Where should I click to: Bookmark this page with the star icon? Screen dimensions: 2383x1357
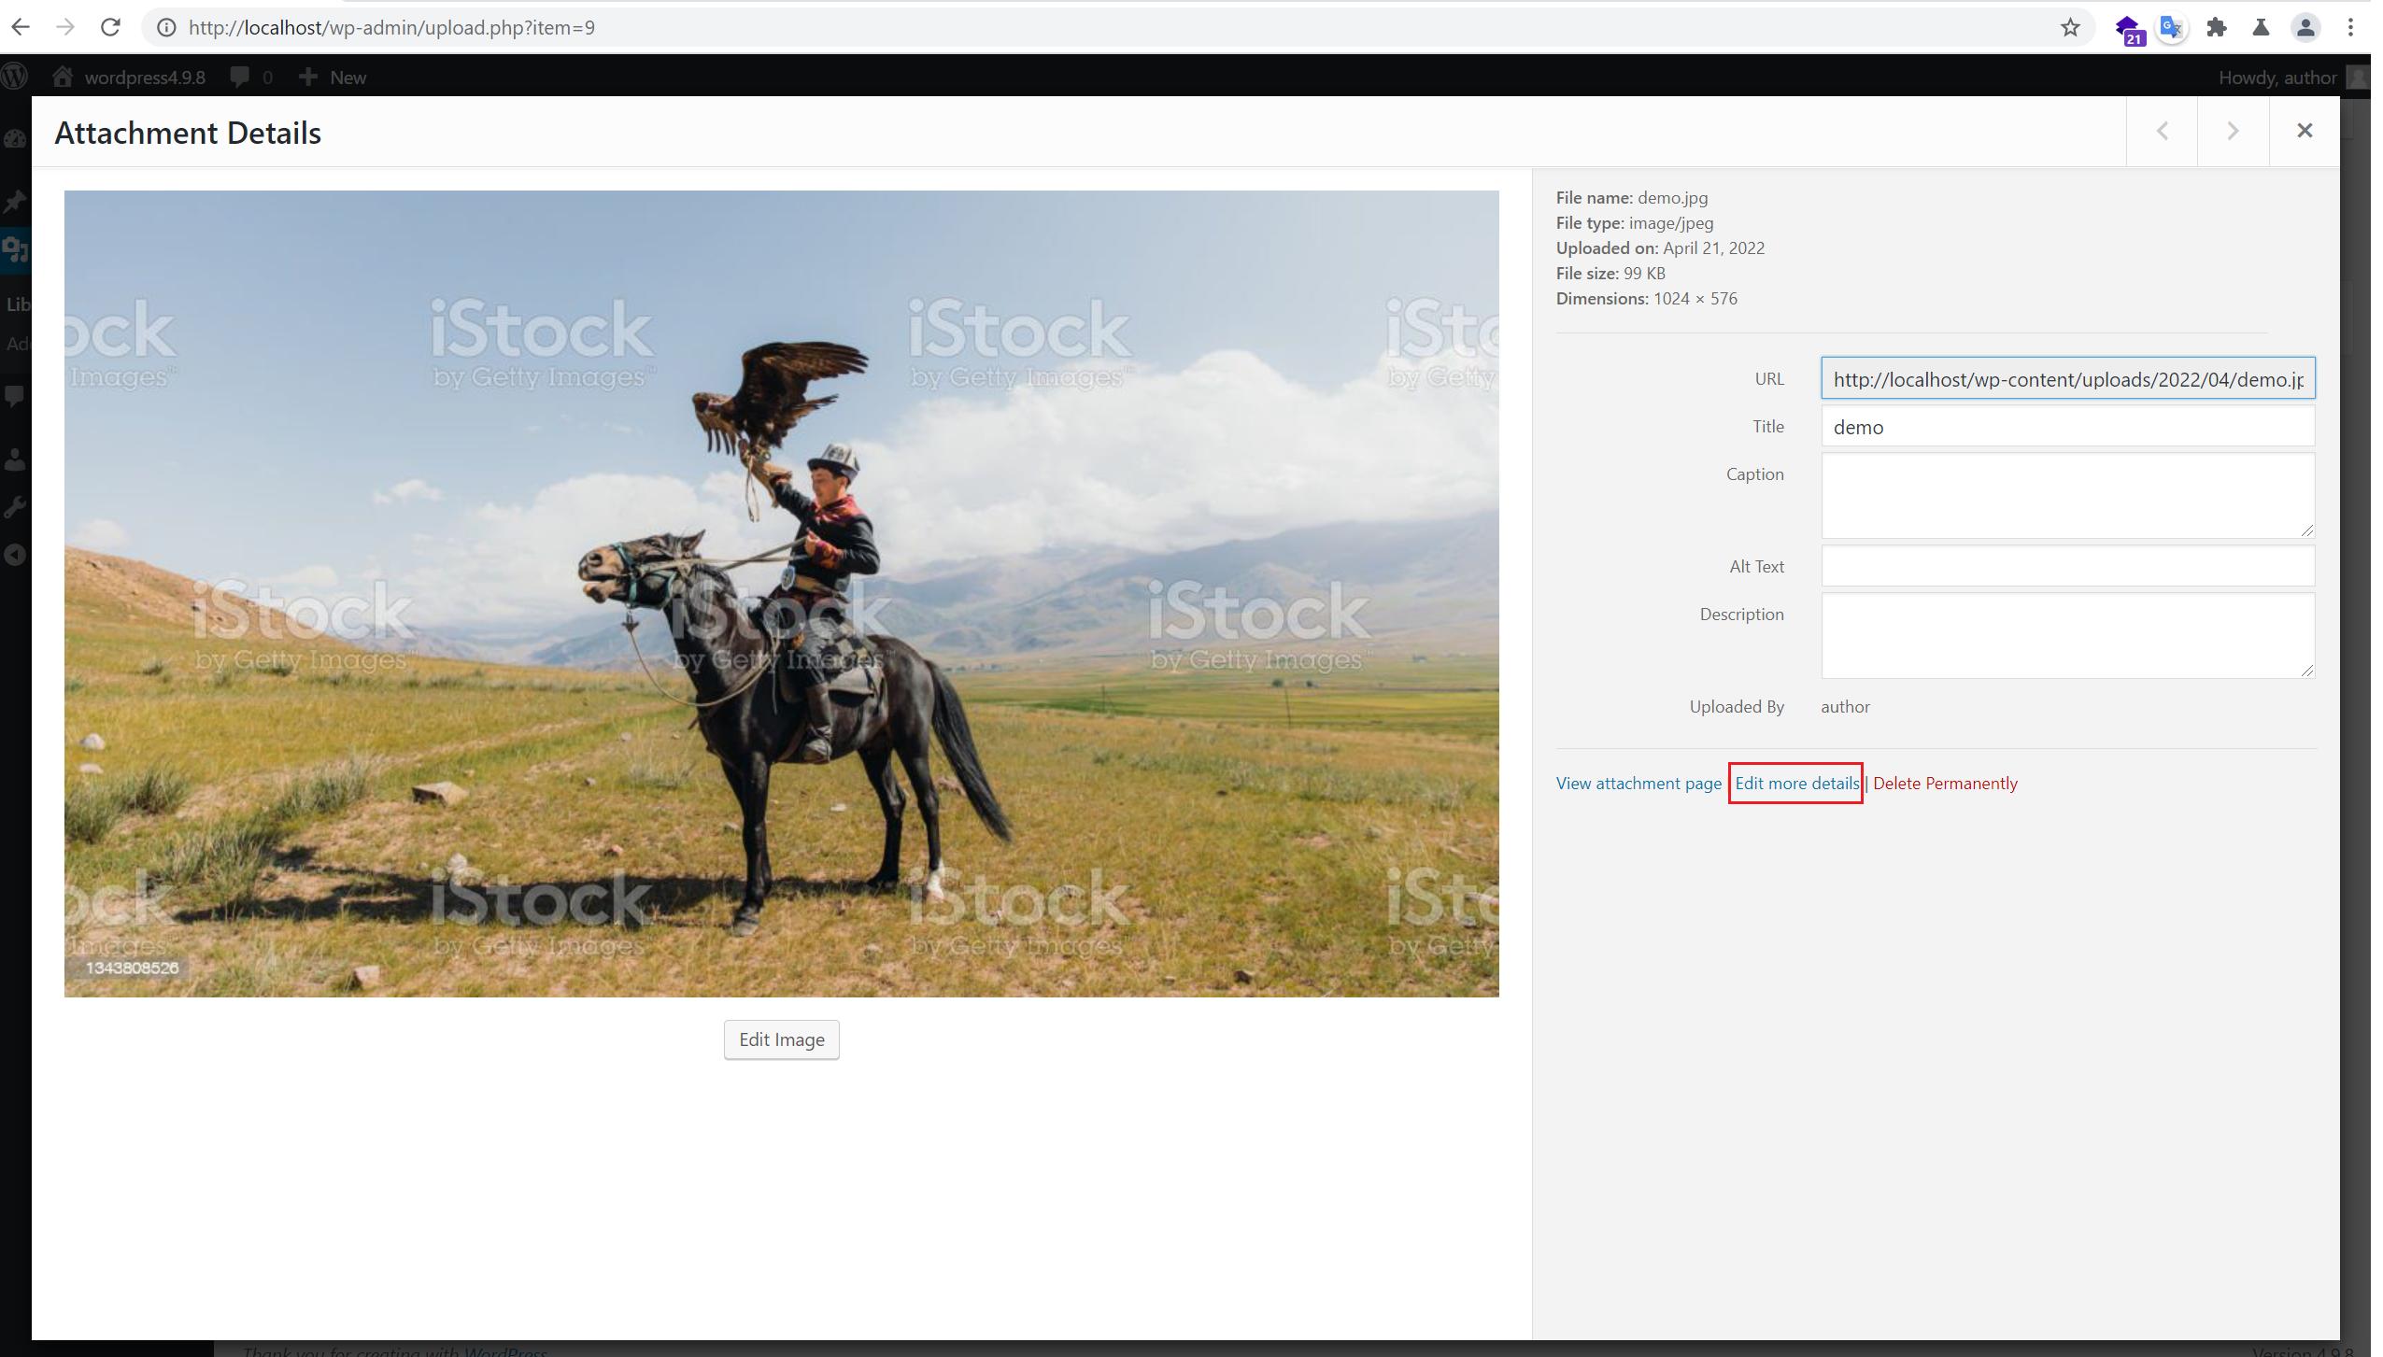(x=2070, y=28)
